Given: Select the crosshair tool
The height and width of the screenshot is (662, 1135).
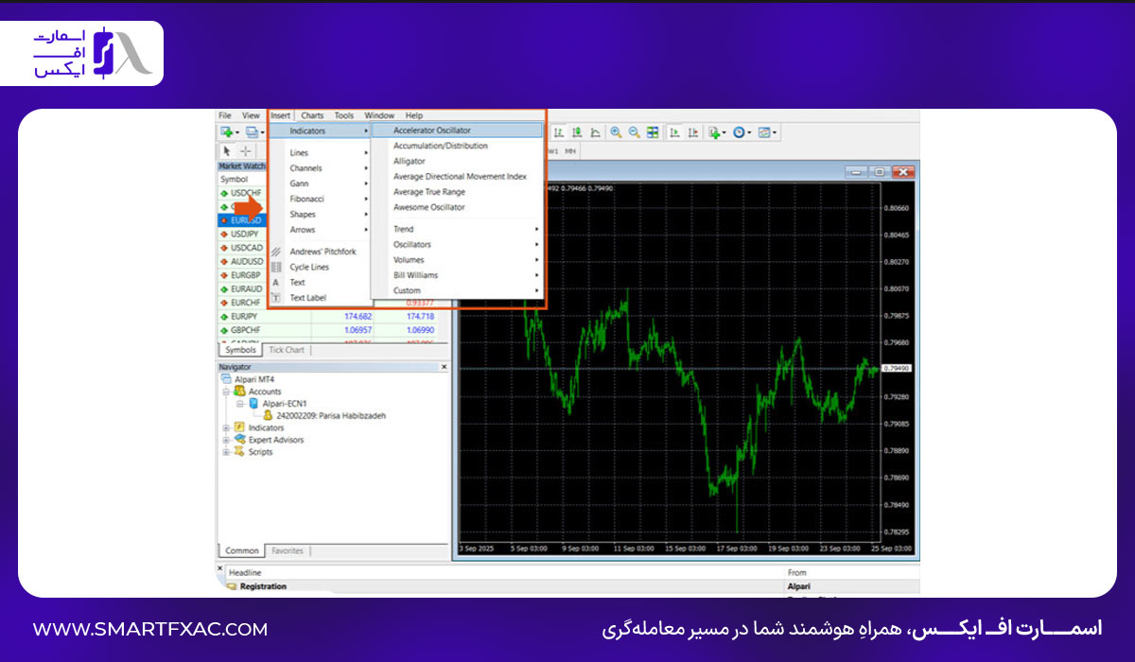Looking at the screenshot, I should [246, 150].
